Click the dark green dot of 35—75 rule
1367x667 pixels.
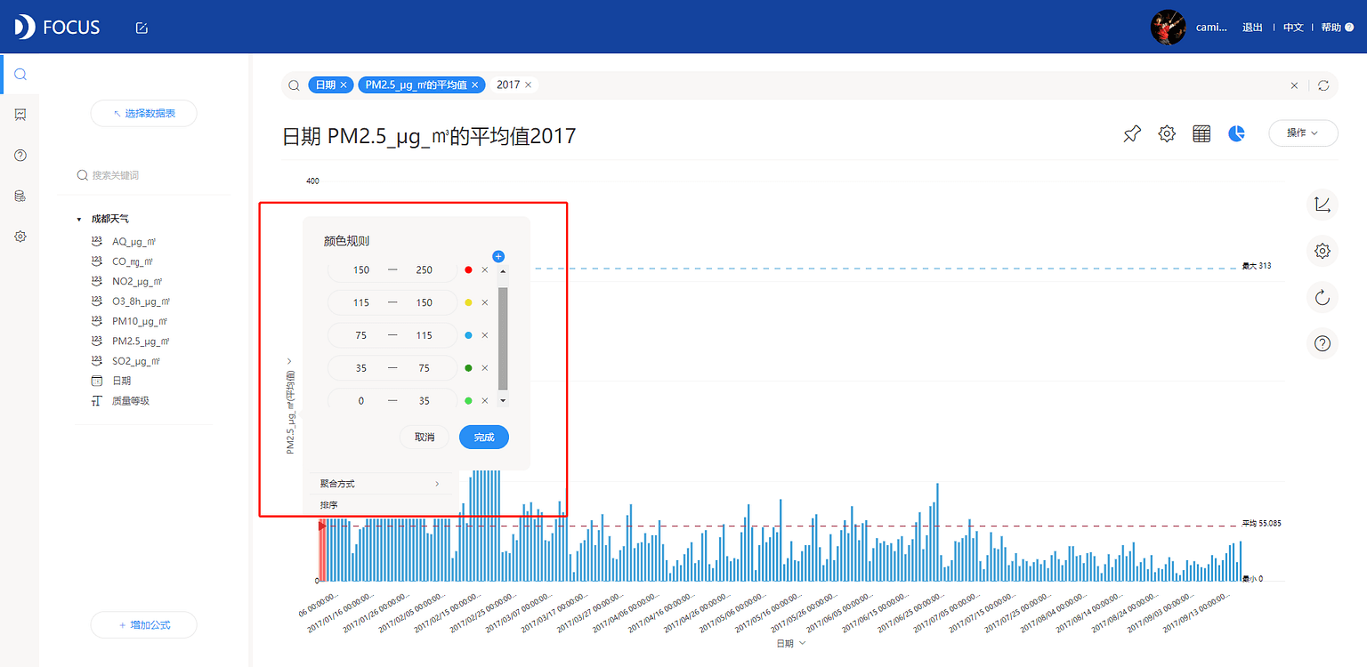tap(469, 368)
